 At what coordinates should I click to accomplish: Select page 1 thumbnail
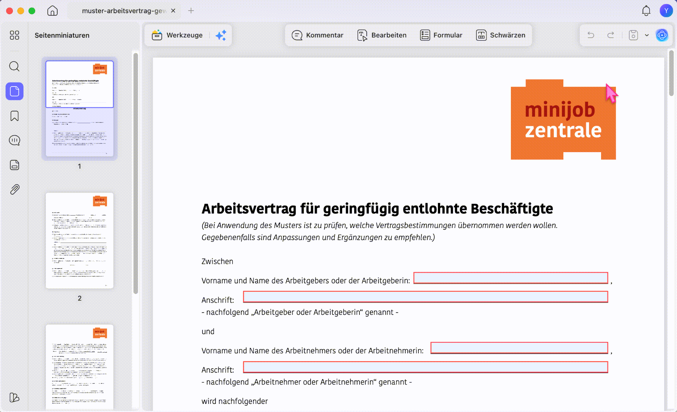(80, 108)
